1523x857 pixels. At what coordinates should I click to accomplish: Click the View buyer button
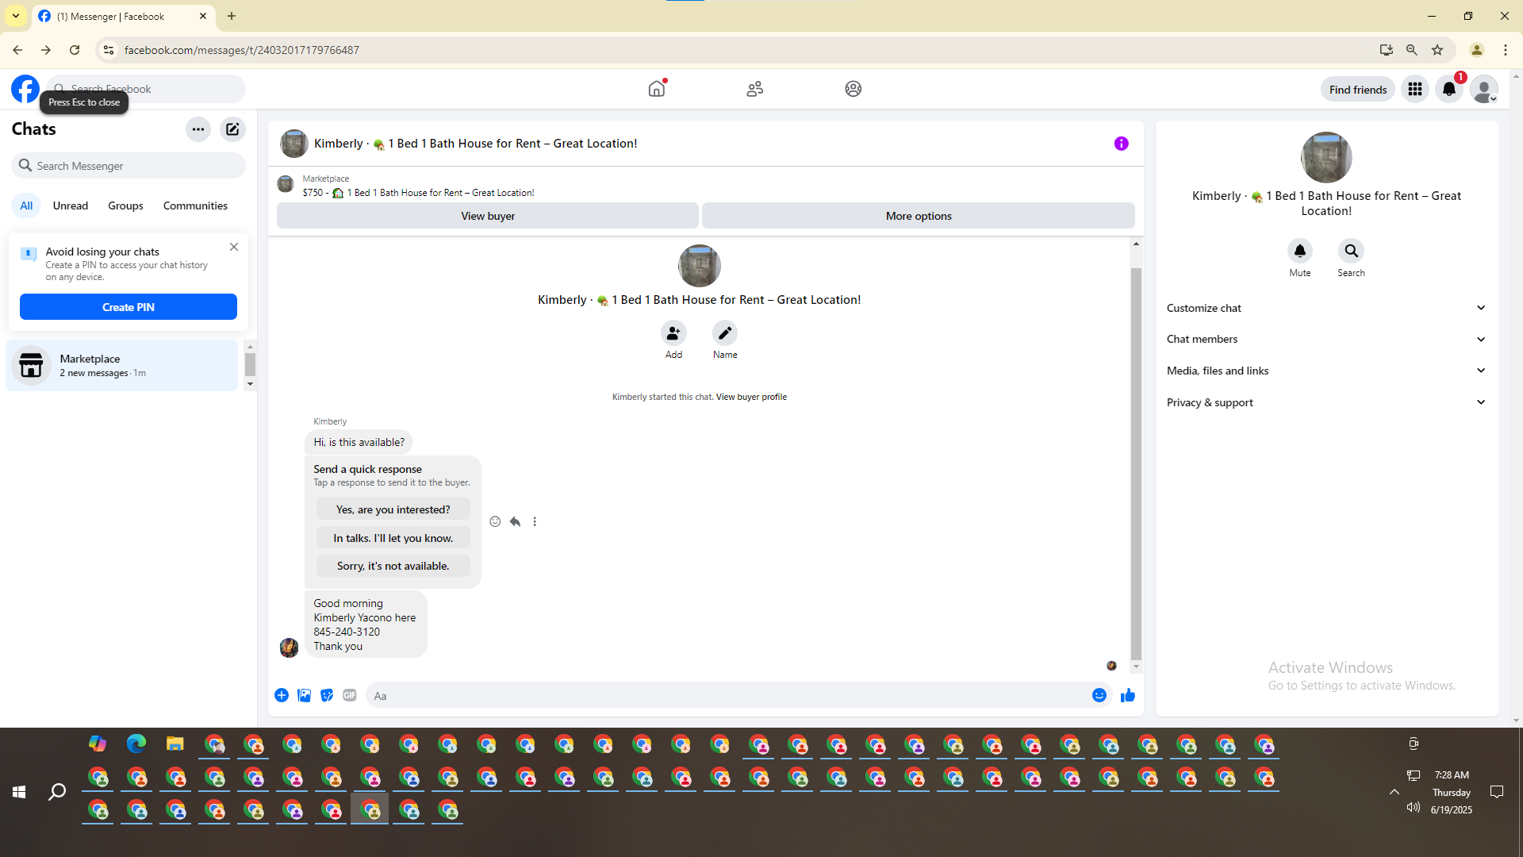point(488,216)
